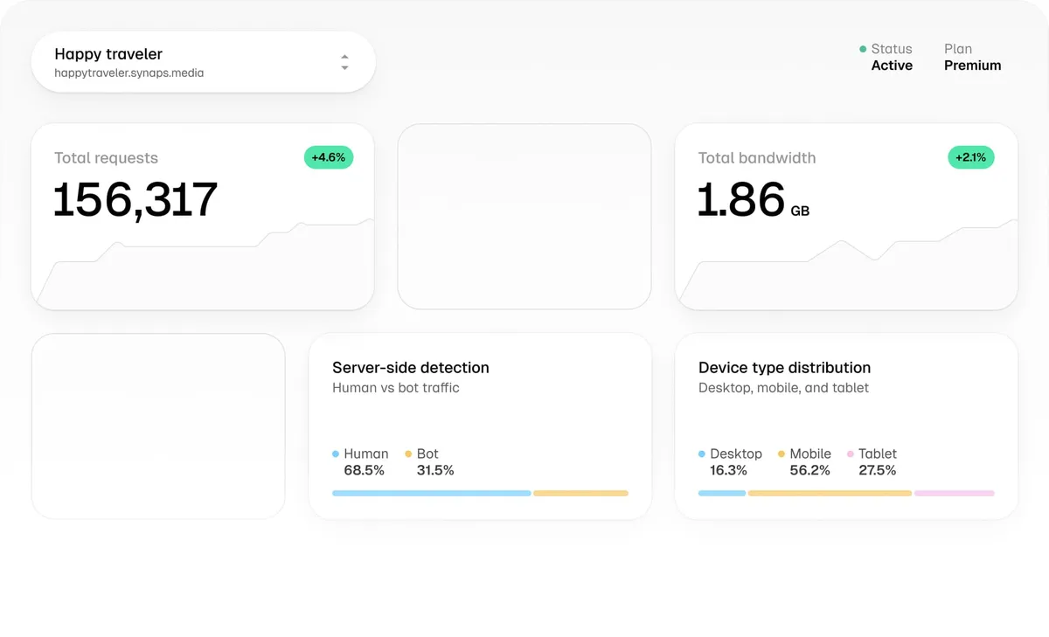Click the pink Tablet legend dot
1049x637 pixels.
[x=851, y=454]
